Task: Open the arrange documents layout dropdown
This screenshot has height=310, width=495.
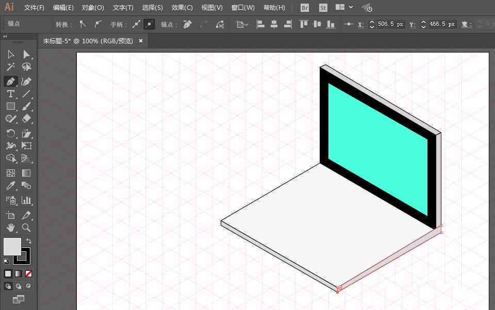Action: (344, 7)
